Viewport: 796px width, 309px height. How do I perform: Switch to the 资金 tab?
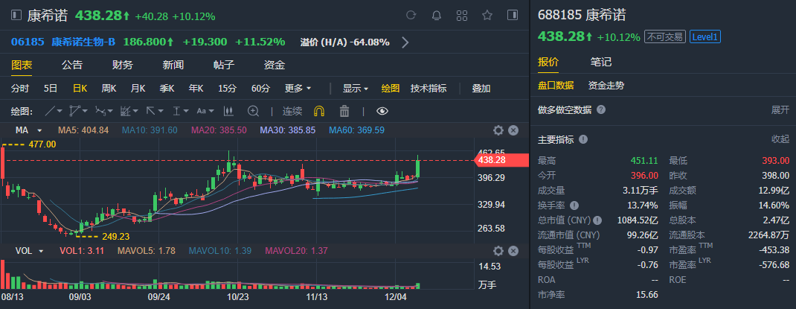tap(274, 65)
